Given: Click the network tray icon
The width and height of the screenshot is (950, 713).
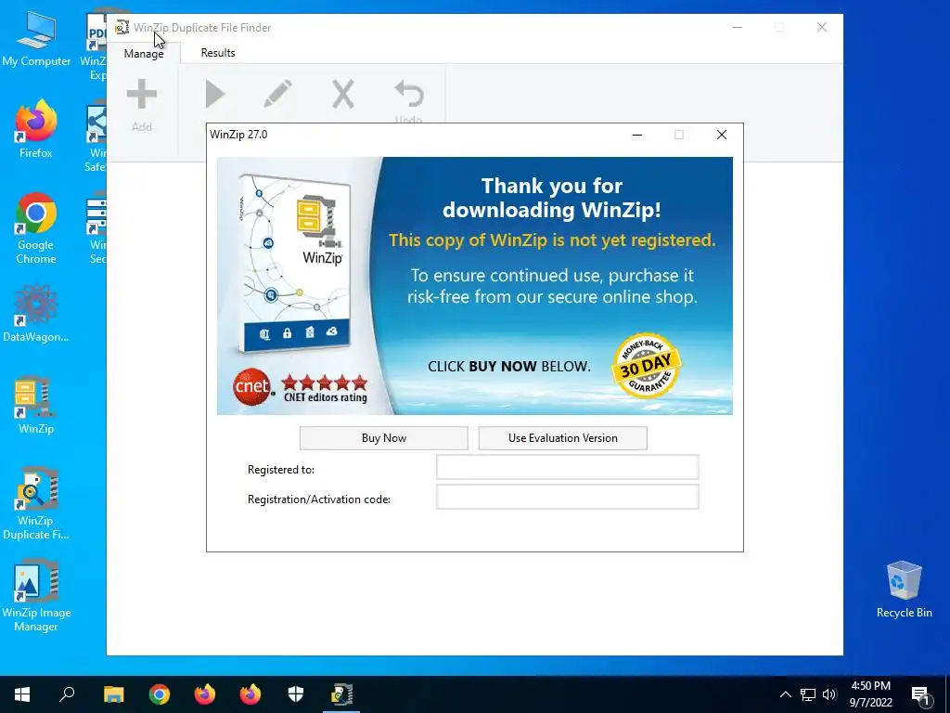Looking at the screenshot, I should click(808, 694).
